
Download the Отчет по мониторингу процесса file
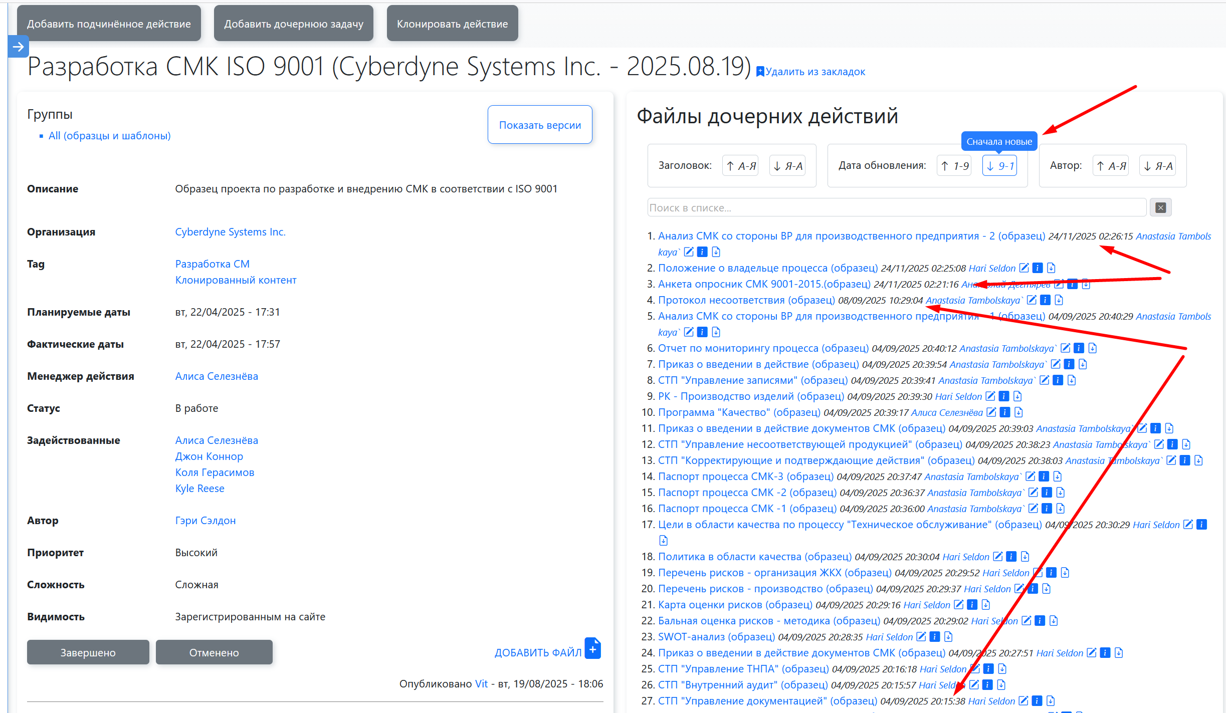coord(1093,348)
